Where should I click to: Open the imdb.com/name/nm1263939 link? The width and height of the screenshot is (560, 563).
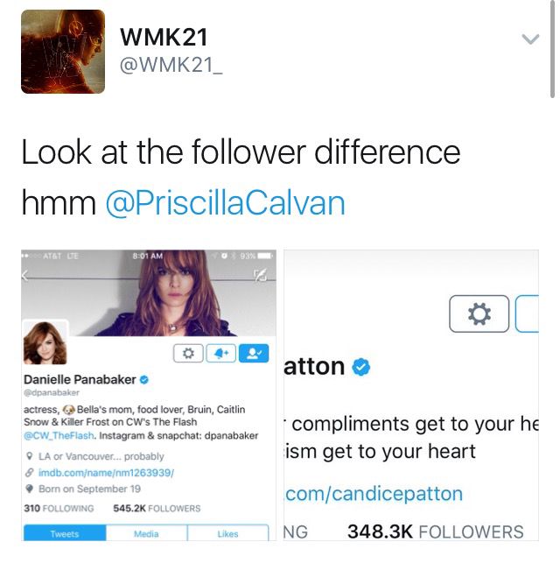coord(106,473)
